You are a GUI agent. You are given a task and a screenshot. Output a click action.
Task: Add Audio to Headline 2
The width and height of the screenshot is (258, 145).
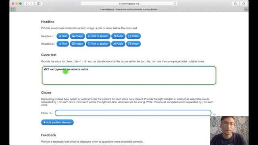point(118,44)
